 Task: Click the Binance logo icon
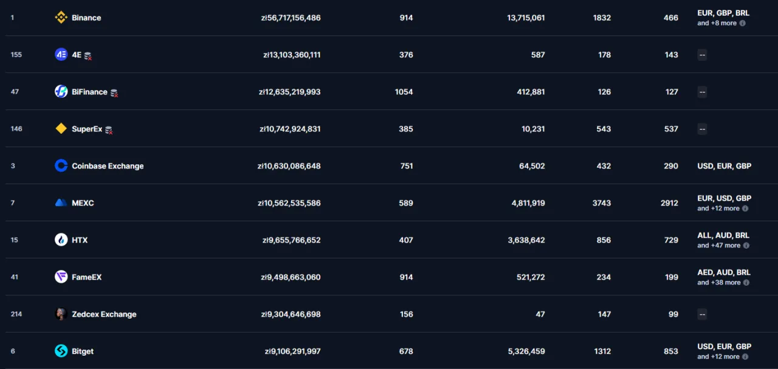[61, 18]
